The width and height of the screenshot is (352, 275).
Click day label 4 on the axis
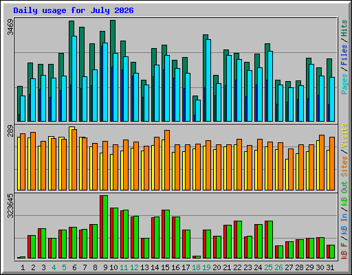pyautogui.click(x=54, y=267)
